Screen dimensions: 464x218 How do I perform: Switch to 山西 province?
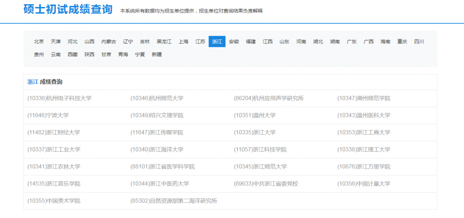coord(89,42)
